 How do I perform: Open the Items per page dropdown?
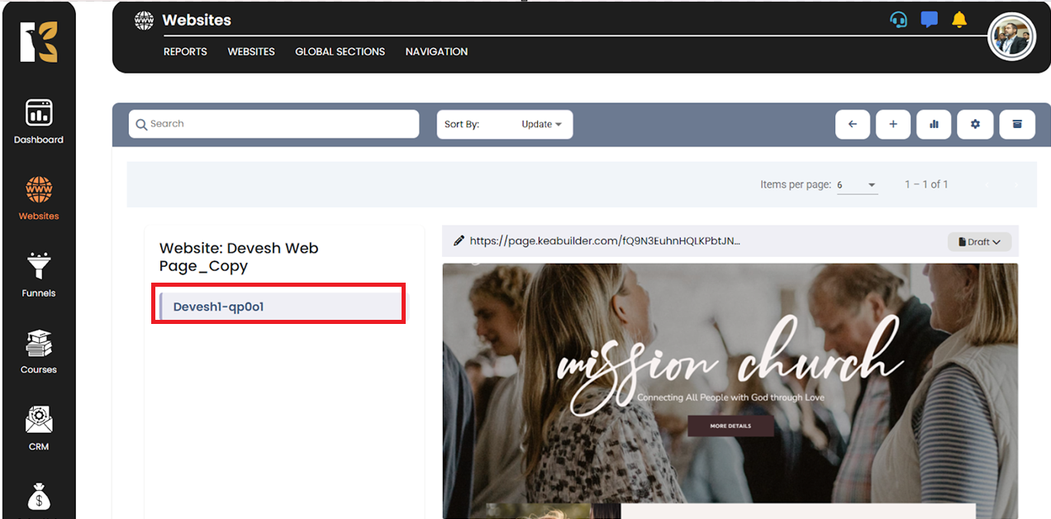pos(856,185)
